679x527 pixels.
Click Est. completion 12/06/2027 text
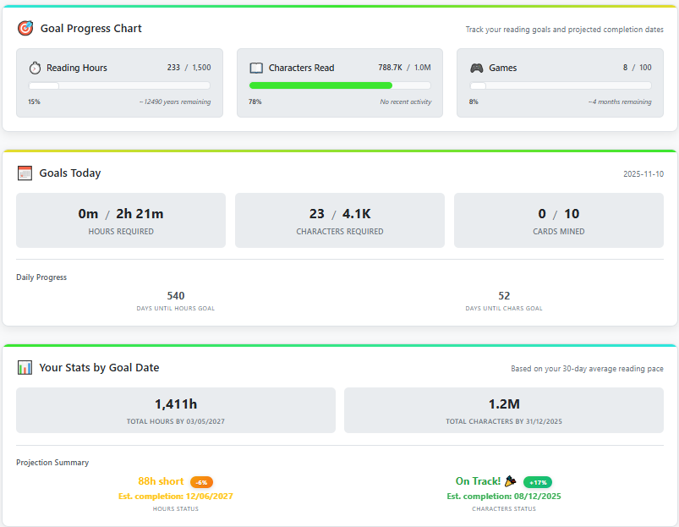click(175, 496)
